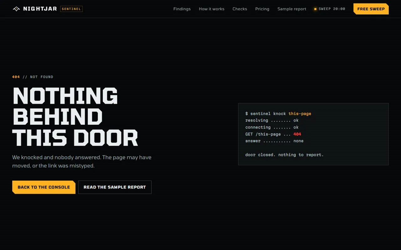401x250 pixels.
Task: Click 'door closed. nothing to report.' line
Action: [284, 155]
